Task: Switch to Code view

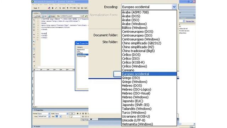Action: (38, 16)
